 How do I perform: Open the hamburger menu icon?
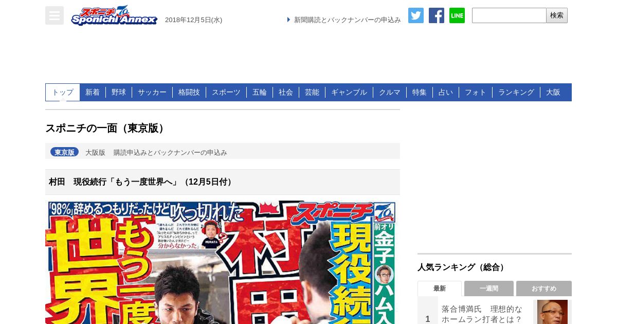(x=55, y=15)
